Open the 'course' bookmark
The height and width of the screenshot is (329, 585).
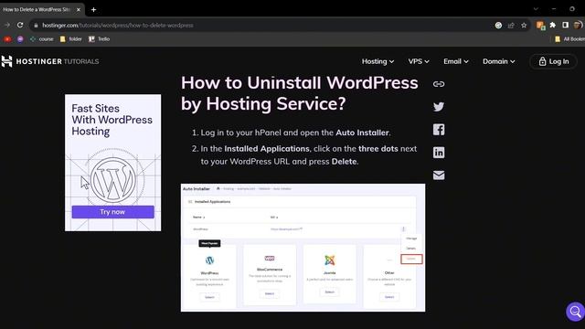tap(42, 38)
